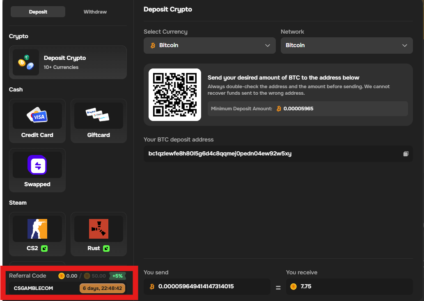Click the QR code for the deposit address
Screen dimensions: 424x301
(174, 94)
